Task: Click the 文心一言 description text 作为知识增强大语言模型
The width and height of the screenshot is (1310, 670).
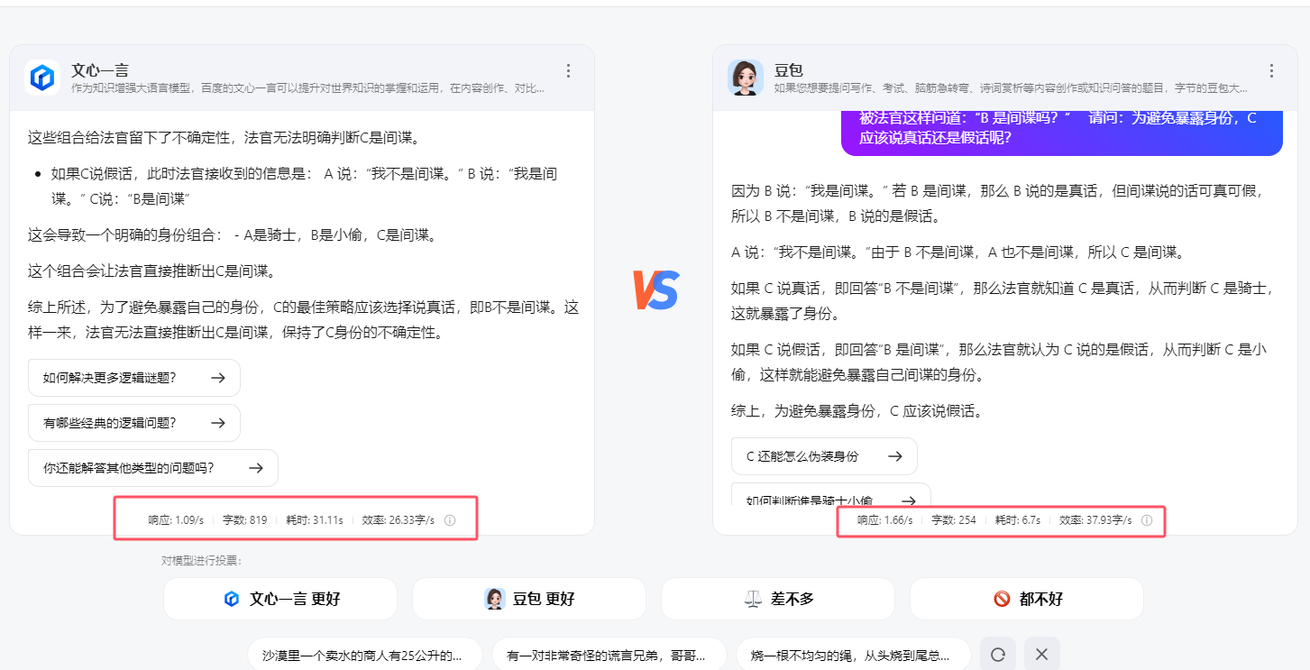Action: tap(307, 88)
